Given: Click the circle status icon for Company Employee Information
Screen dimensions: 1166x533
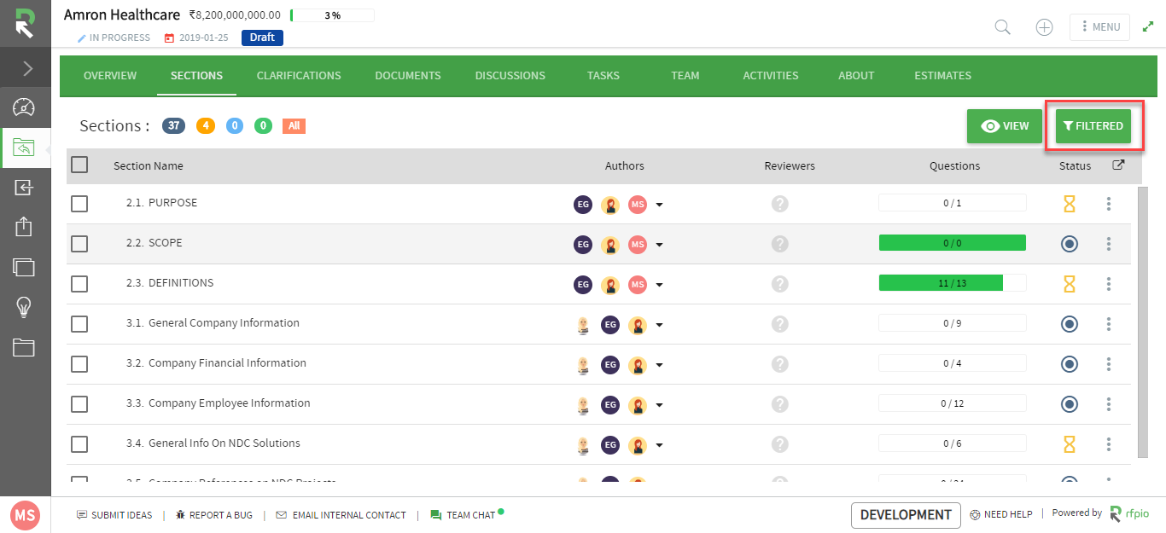Looking at the screenshot, I should click(1069, 404).
